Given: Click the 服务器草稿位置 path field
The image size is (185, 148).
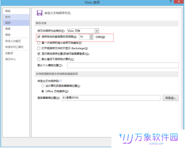Looking at the screenshot, I should (x=111, y=98).
